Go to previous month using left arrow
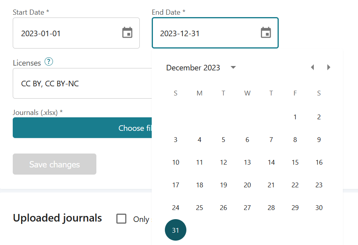The width and height of the screenshot is (358, 245). (x=313, y=67)
